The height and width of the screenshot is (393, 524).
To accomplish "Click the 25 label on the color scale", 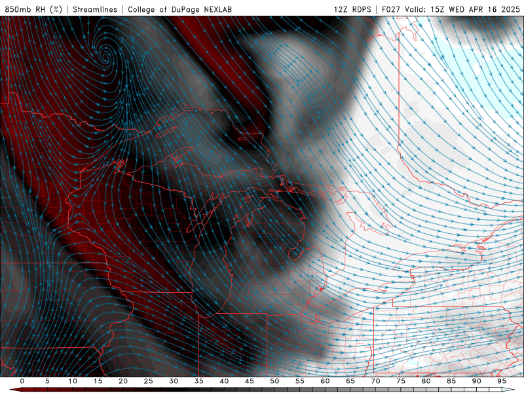I will (x=149, y=381).
